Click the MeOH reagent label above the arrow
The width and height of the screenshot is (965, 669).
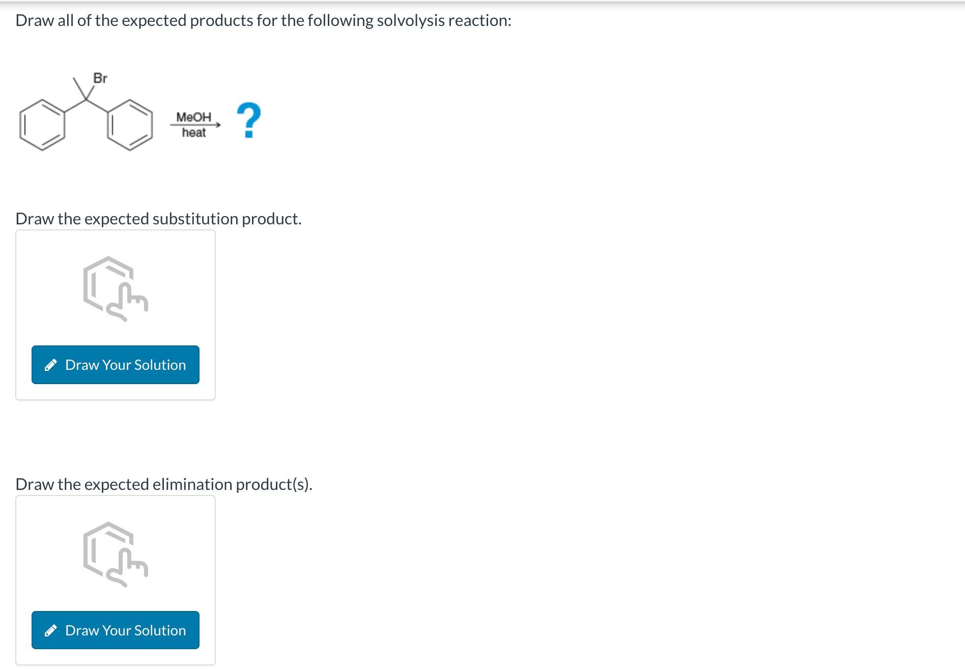(x=193, y=116)
